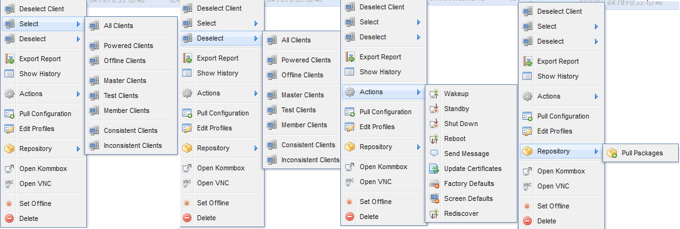Expand the highlighted Select arrow in leftmost menu
680x229 pixels.
tap(78, 24)
